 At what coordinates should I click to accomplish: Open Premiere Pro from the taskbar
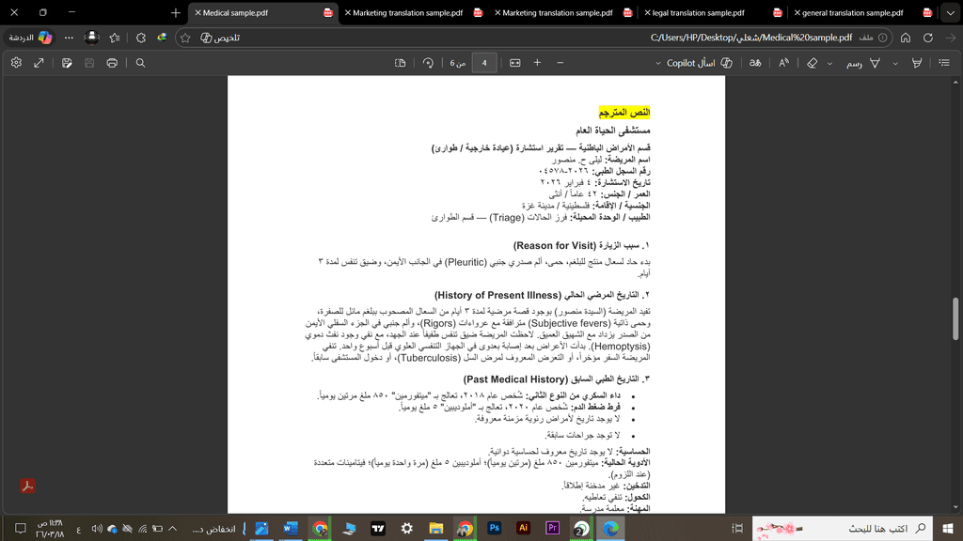click(552, 528)
